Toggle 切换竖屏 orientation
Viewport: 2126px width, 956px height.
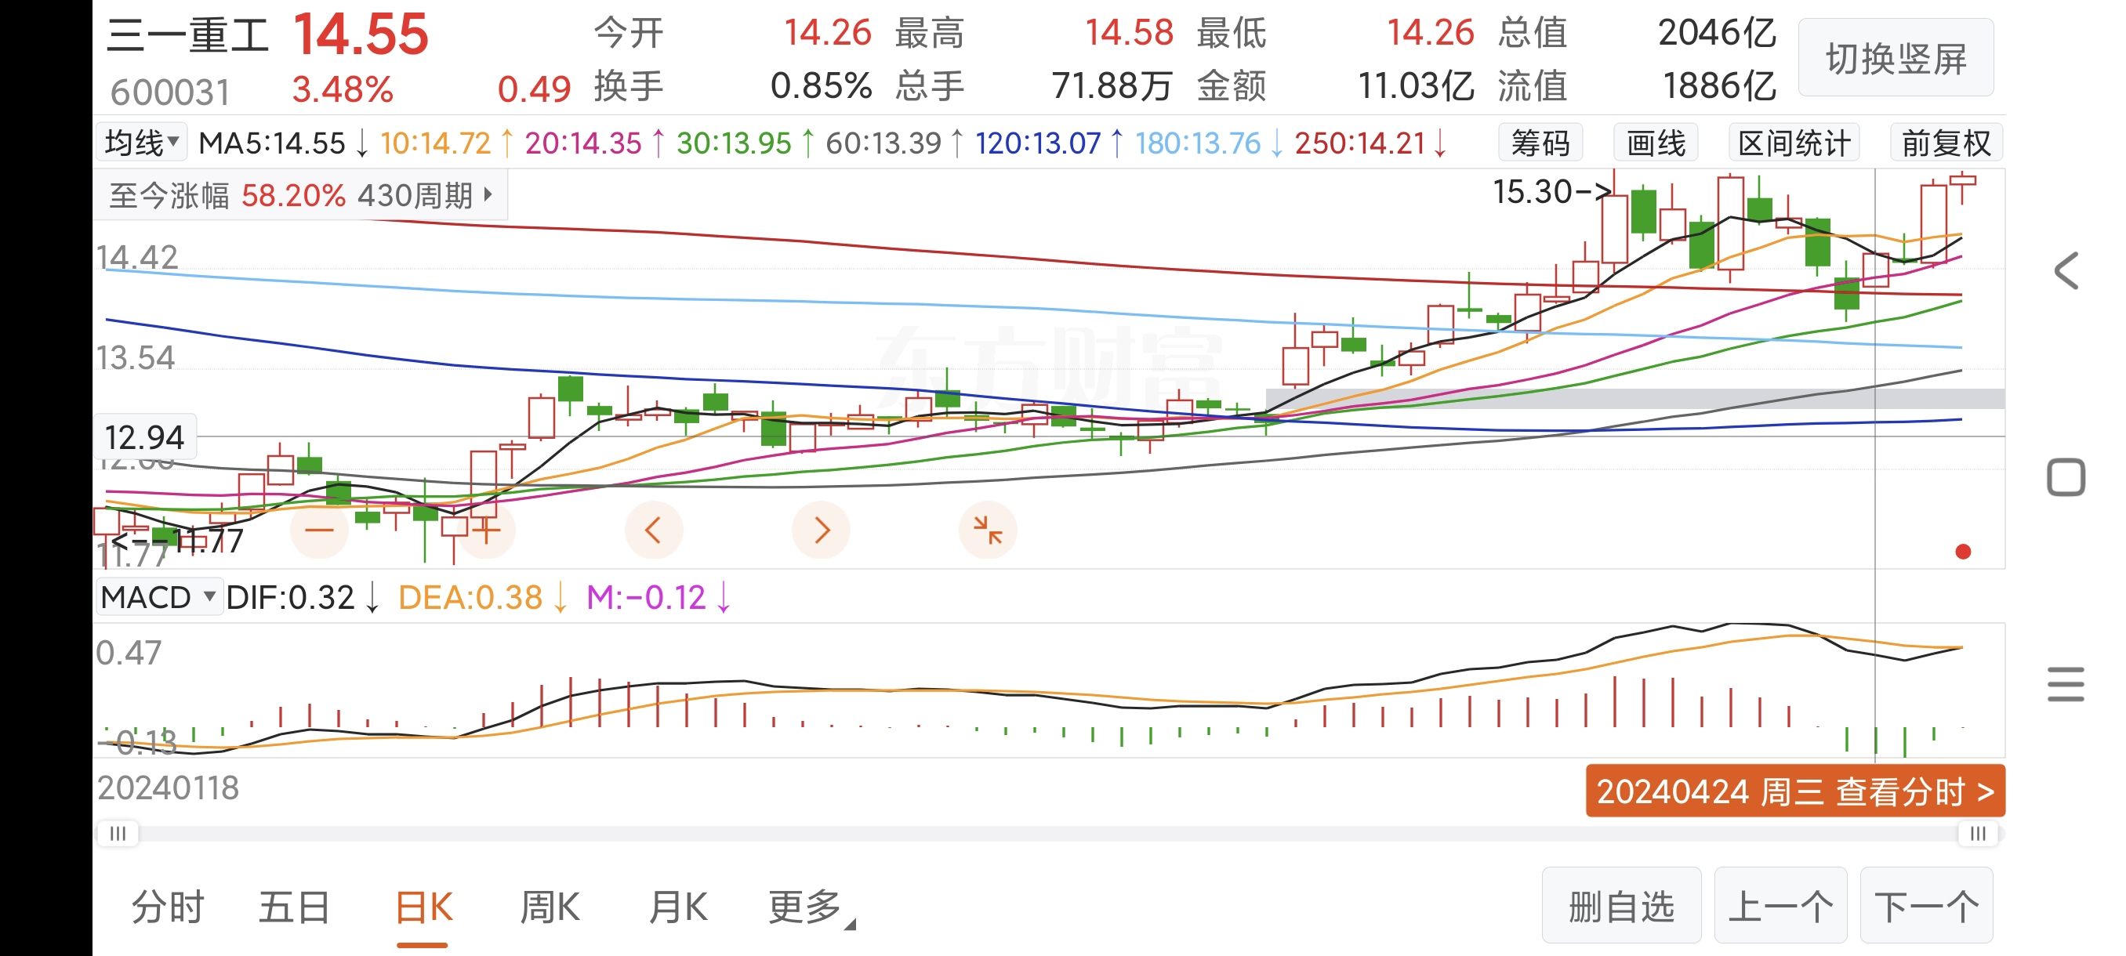pyautogui.click(x=1896, y=59)
